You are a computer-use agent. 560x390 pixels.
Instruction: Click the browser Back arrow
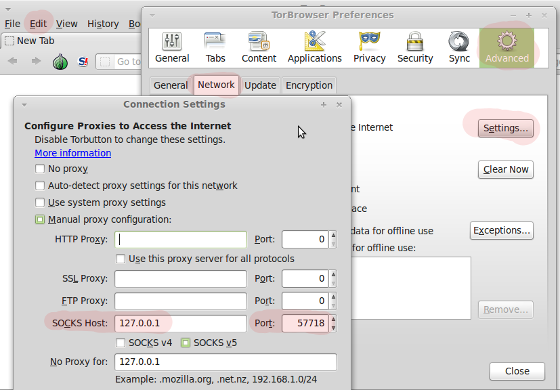pos(13,61)
